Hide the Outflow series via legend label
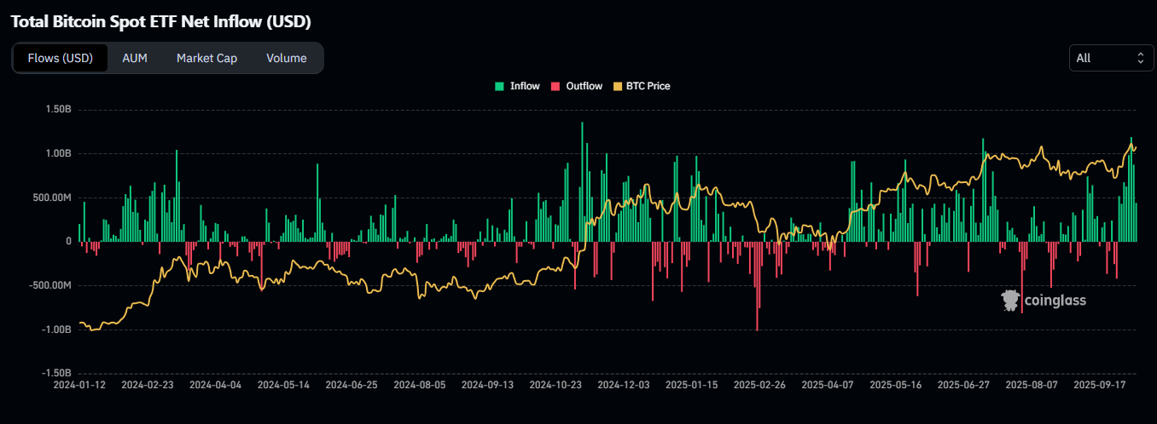 click(584, 86)
